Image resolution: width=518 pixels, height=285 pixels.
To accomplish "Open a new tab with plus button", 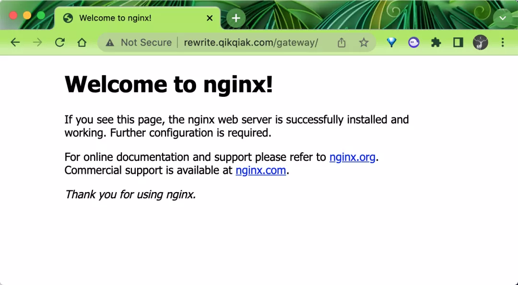I will point(235,18).
